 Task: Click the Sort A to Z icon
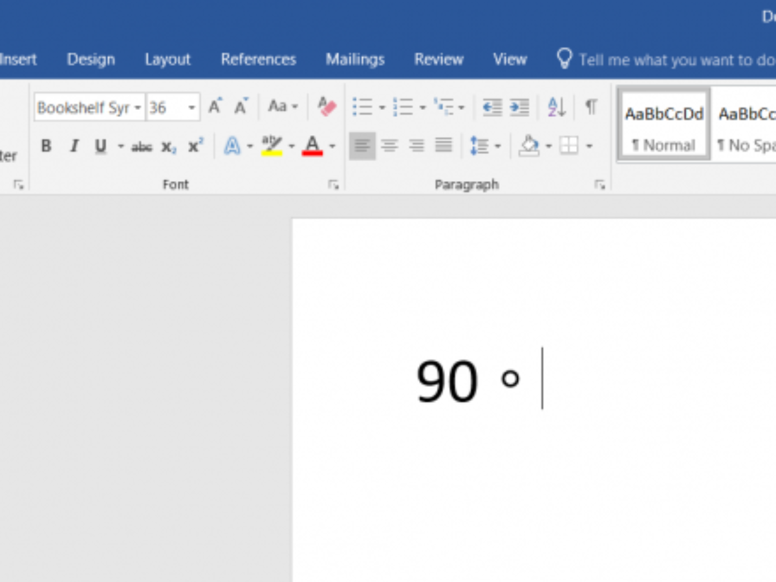pos(557,107)
